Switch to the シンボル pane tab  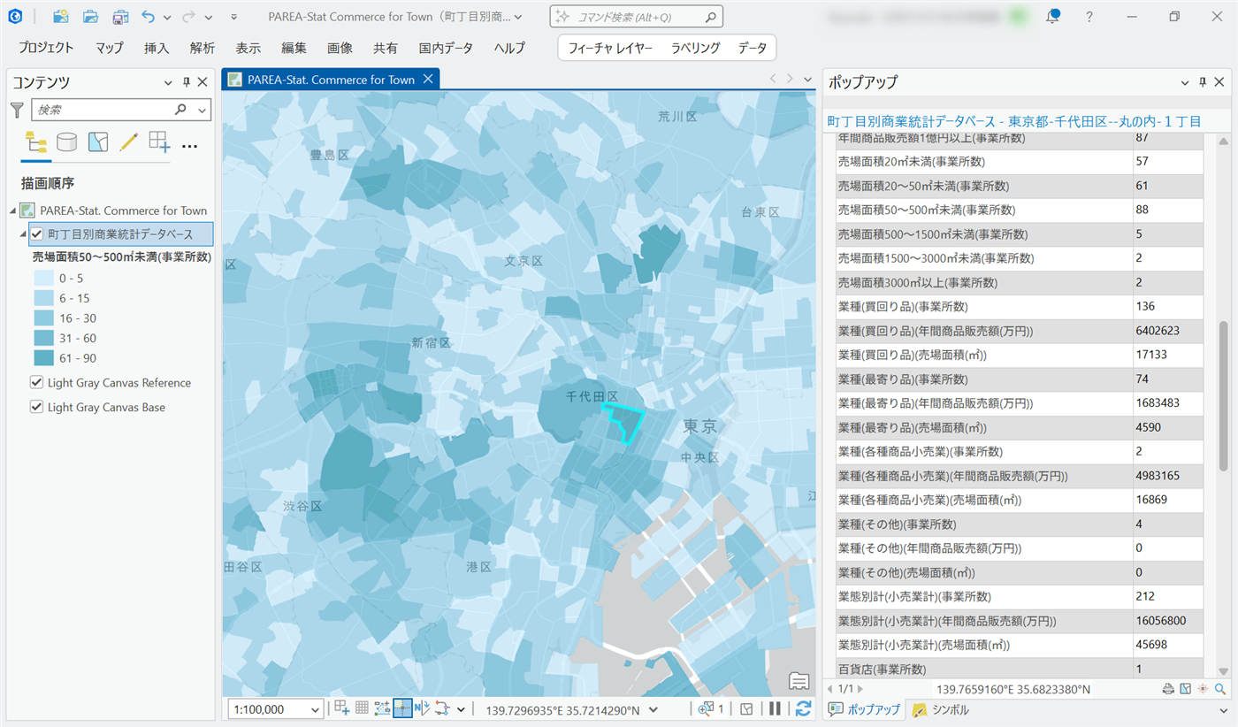[x=943, y=709]
